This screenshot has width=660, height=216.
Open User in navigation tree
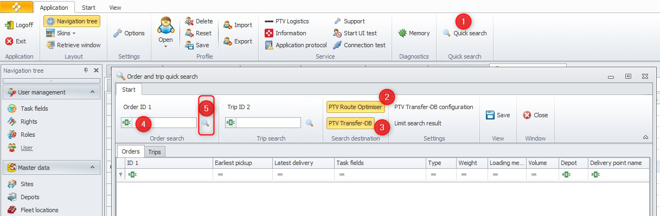pyautogui.click(x=20, y=148)
